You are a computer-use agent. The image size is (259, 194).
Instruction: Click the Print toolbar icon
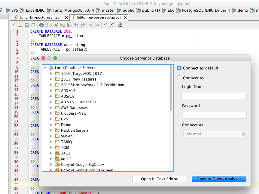(41, 25)
